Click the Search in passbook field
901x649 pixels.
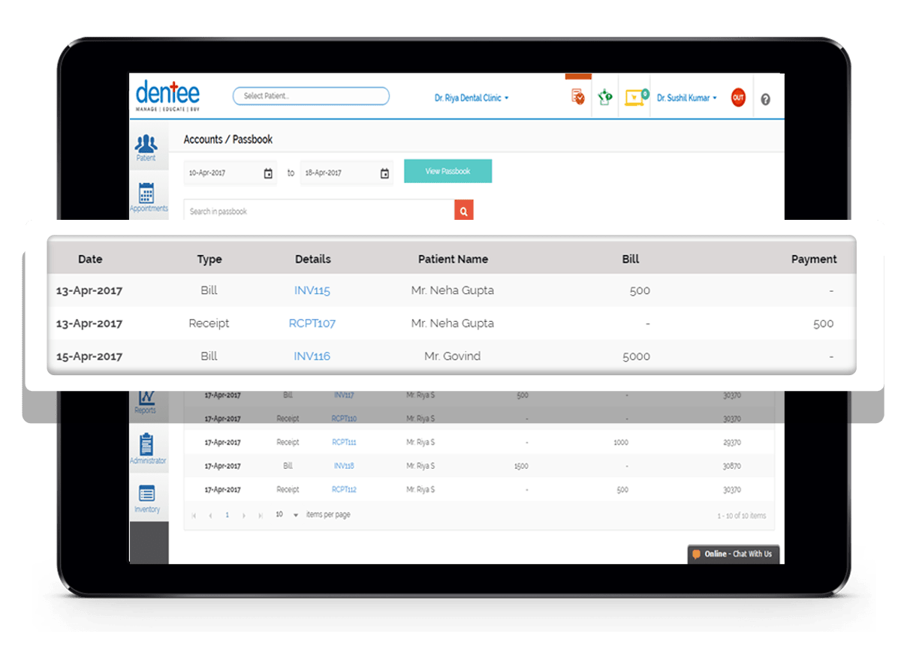(319, 212)
